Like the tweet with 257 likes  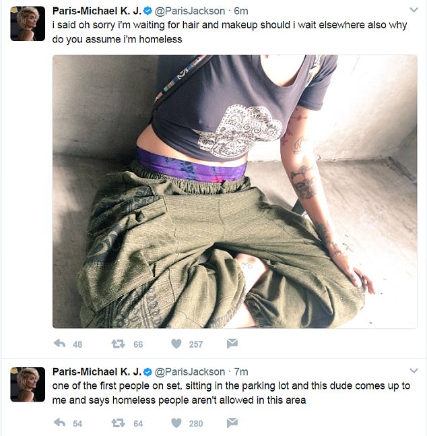pos(176,344)
